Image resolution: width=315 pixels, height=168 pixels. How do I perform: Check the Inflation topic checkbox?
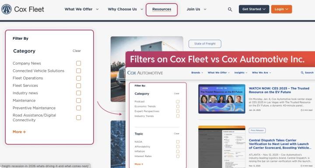point(178,151)
